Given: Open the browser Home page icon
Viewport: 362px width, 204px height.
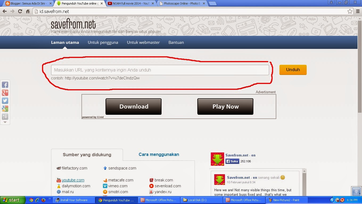Looking at the screenshot, I should click(28, 11).
